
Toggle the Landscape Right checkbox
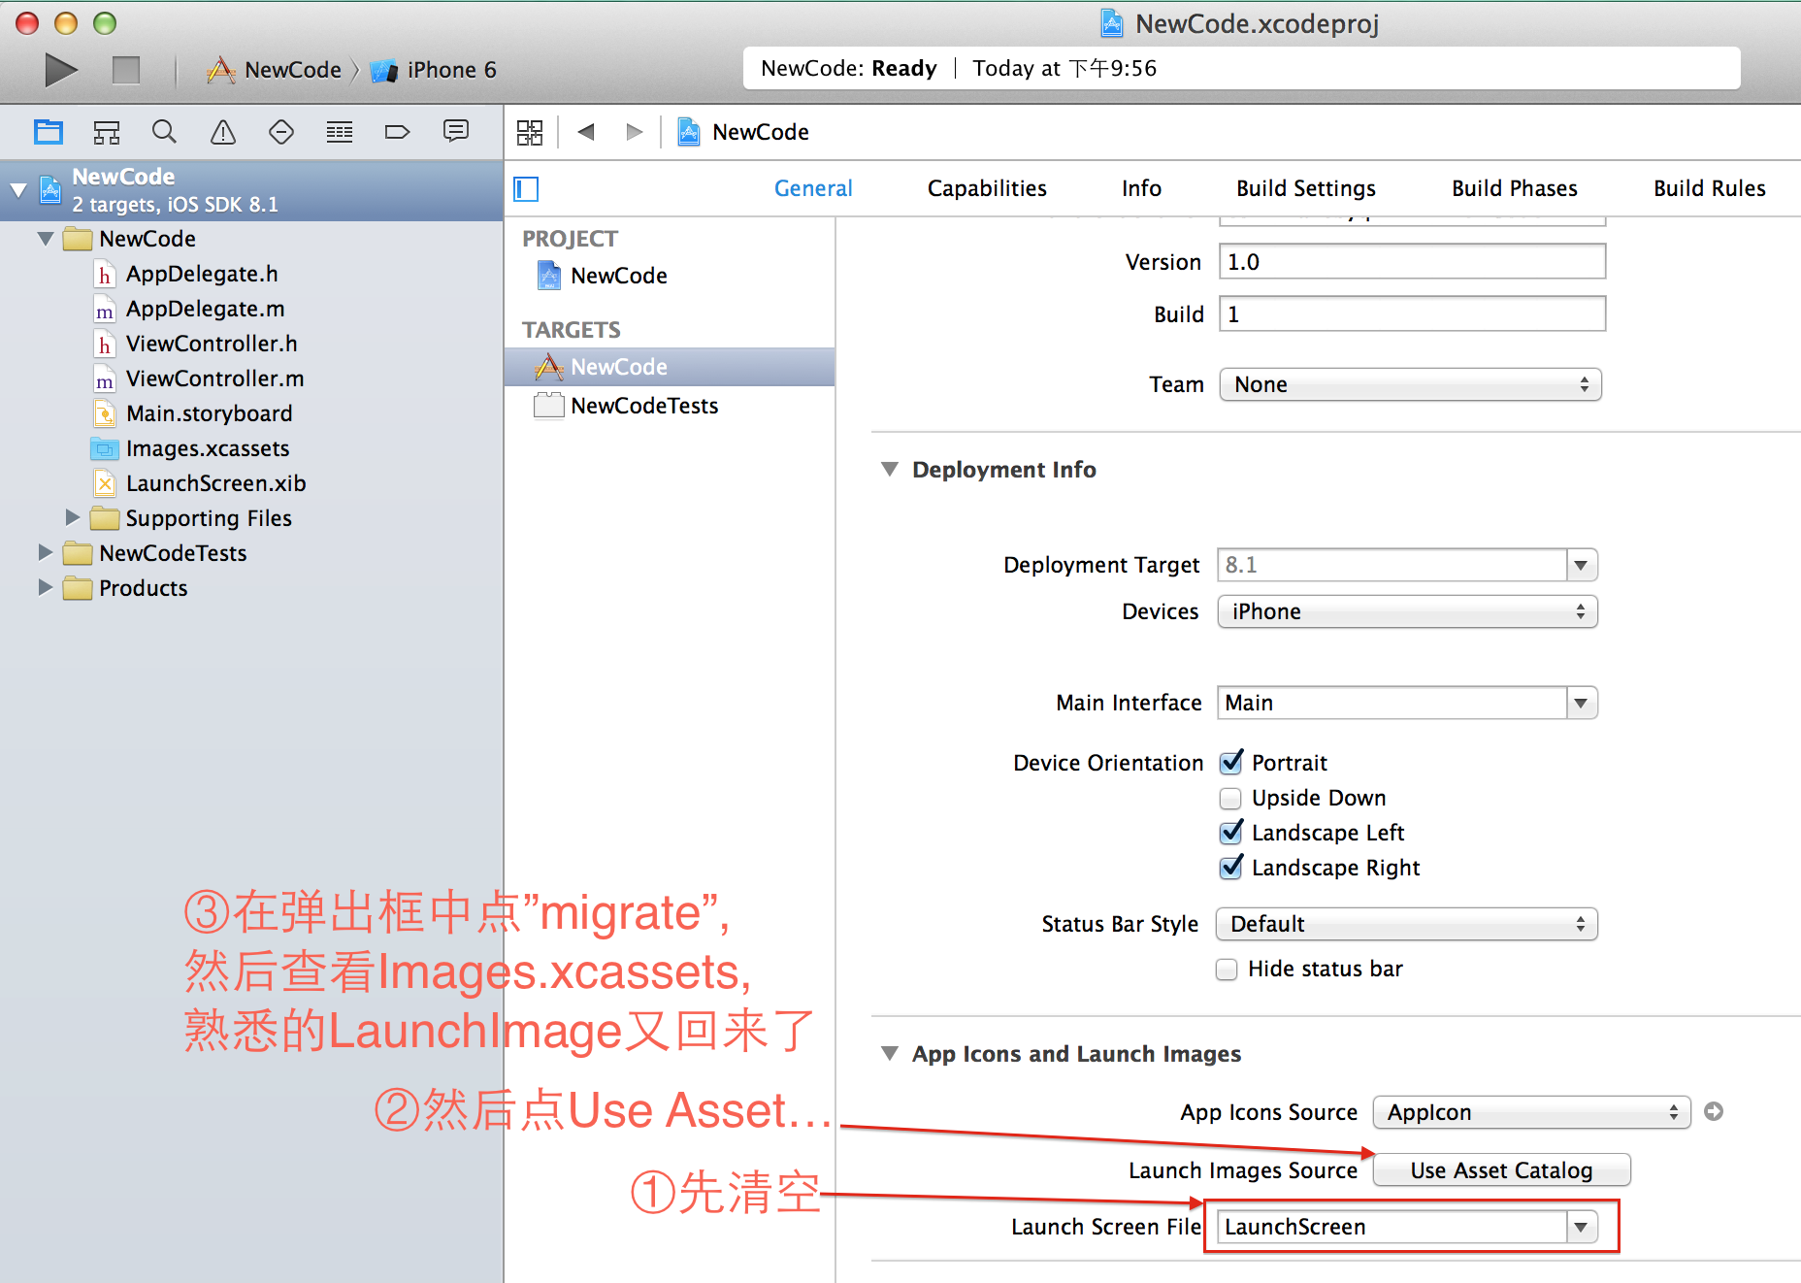(x=1231, y=867)
